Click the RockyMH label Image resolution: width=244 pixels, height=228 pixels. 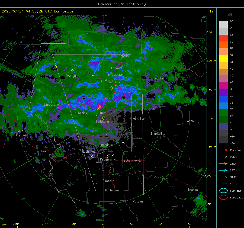pyautogui.click(x=72, y=76)
